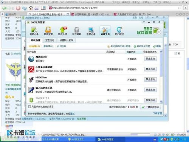Click the 魔法盾.lnk row icon
The height and width of the screenshot is (142, 189).
tap(31, 59)
